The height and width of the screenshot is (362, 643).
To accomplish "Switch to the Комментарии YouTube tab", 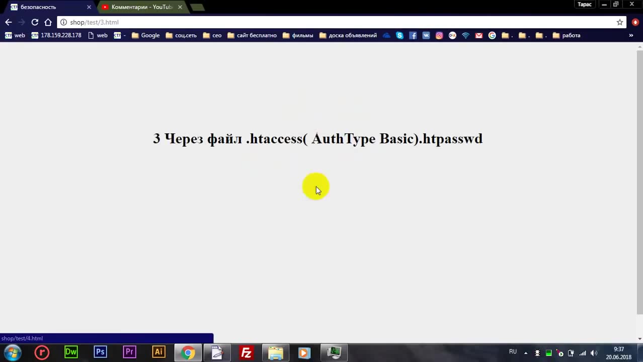I will coord(141,7).
